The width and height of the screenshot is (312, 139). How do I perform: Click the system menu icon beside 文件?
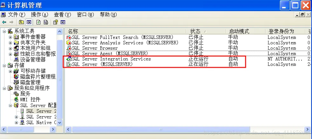coord(3,15)
